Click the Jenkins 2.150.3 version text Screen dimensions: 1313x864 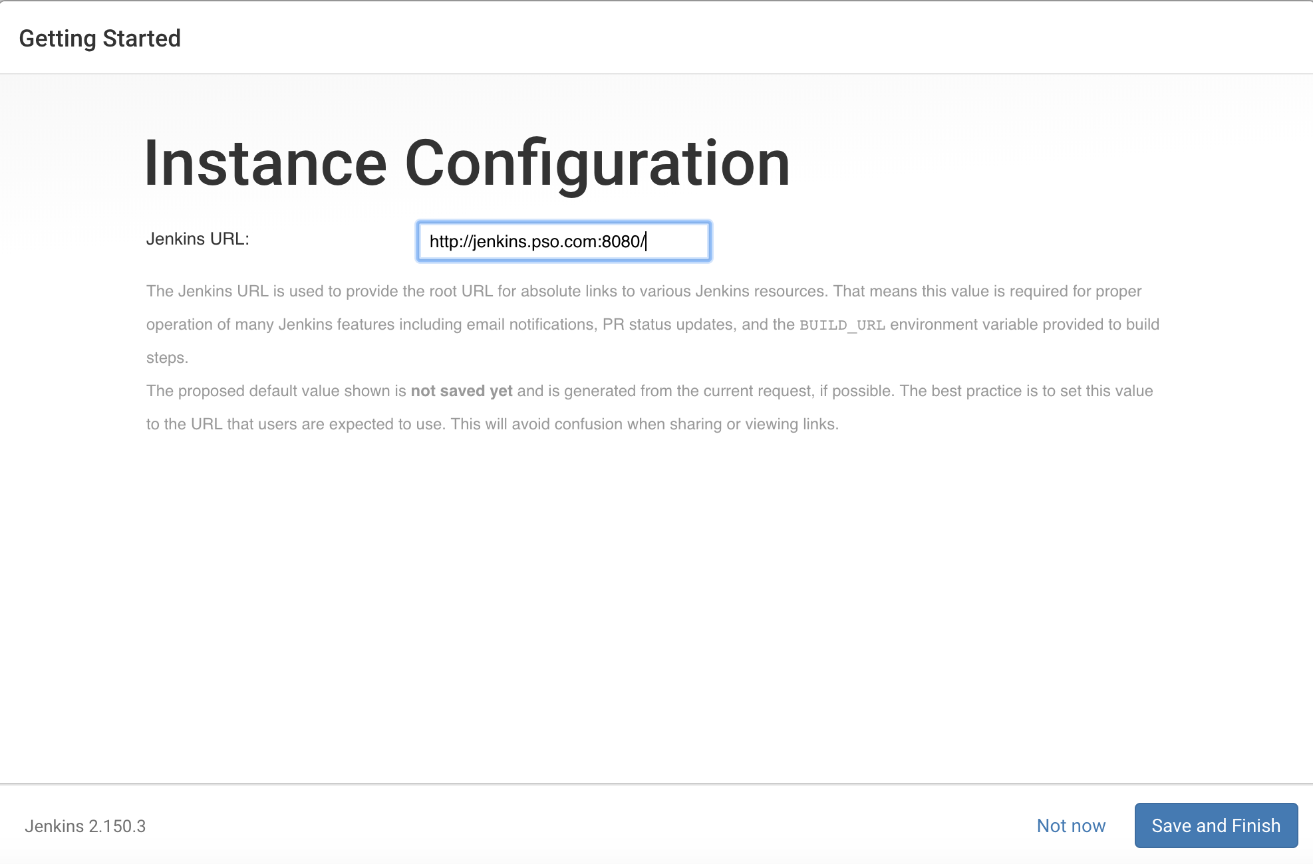pos(85,826)
